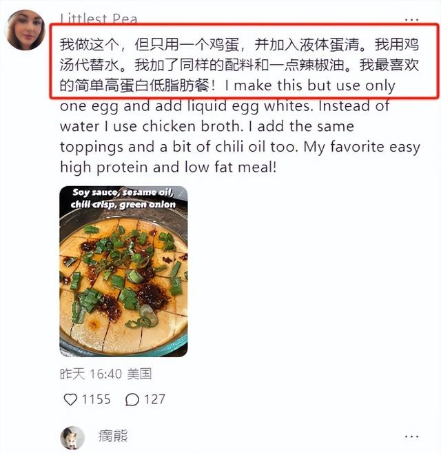This screenshot has height=453, width=441.
Task: Open more options on Littlest Pea's comment
Action: pyautogui.click(x=411, y=19)
